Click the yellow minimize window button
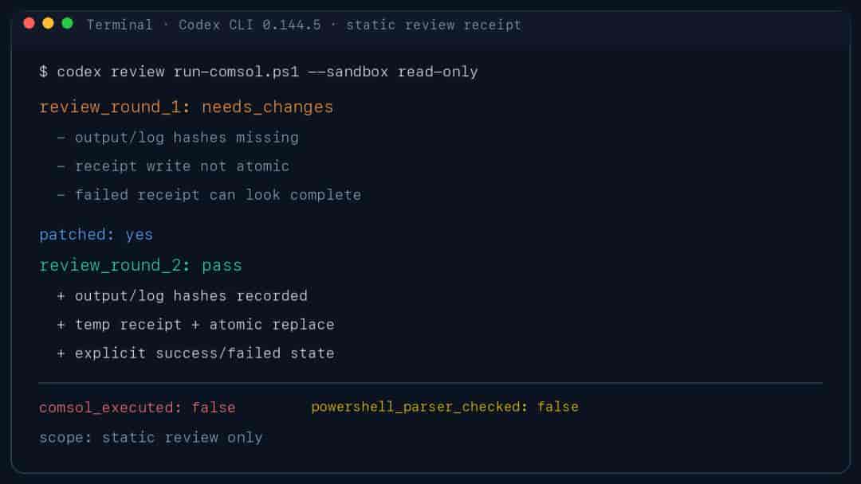The image size is (861, 484). click(x=49, y=24)
